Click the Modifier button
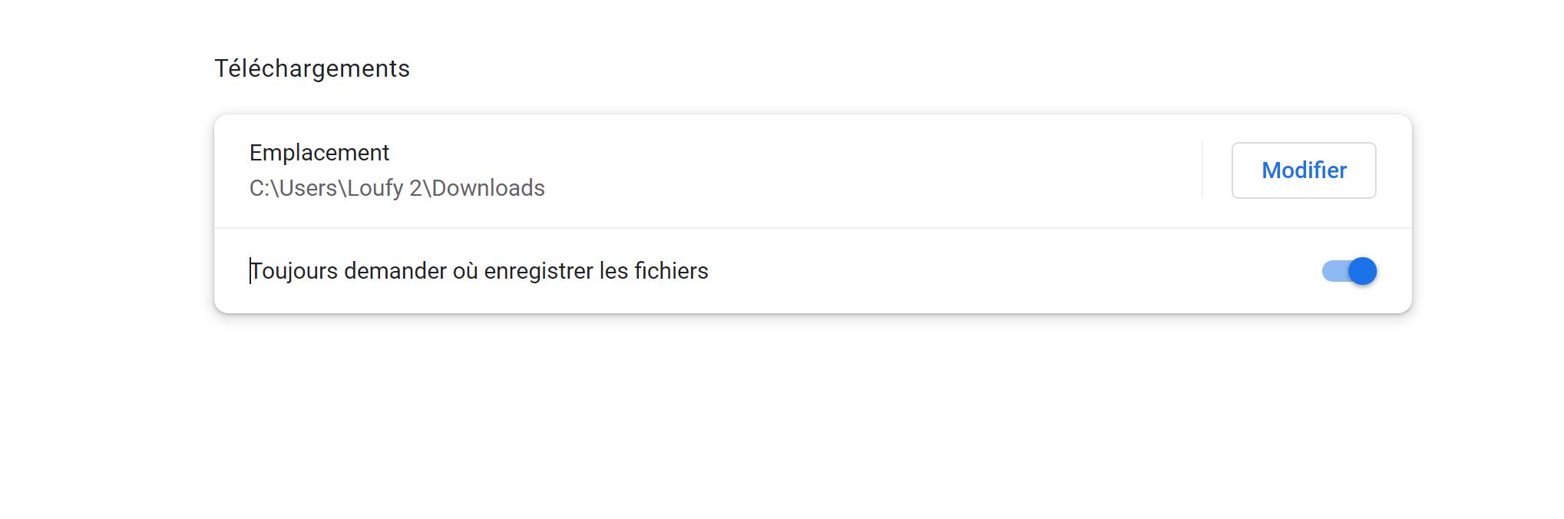 pyautogui.click(x=1303, y=170)
